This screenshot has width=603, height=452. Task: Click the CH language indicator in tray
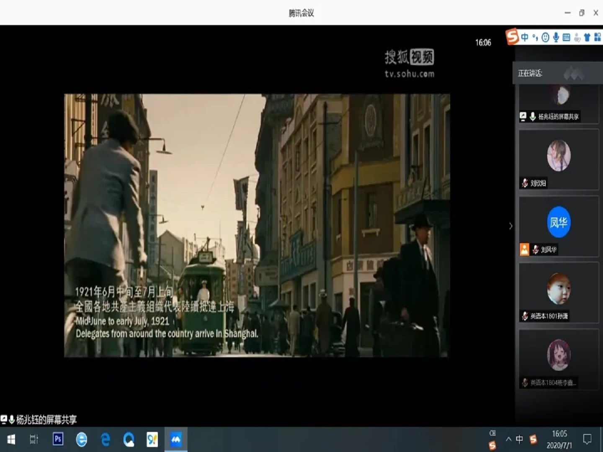pos(492,433)
